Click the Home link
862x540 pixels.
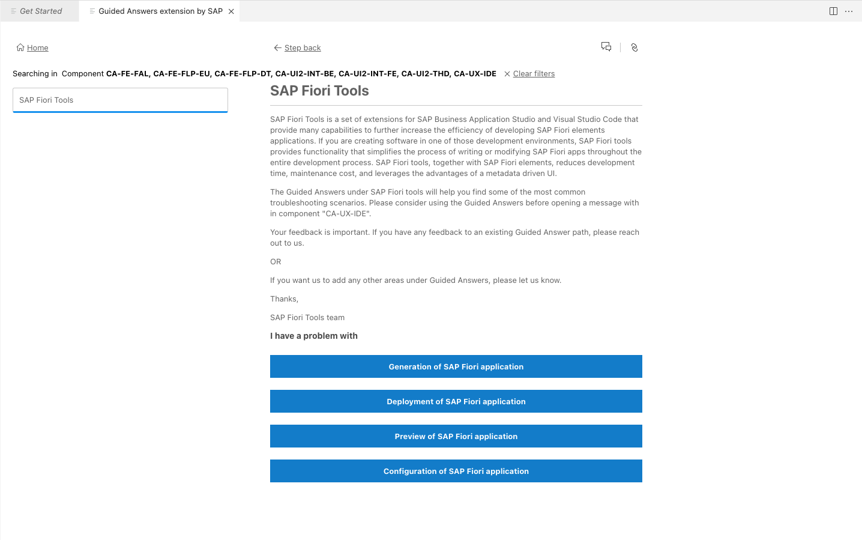pos(37,47)
